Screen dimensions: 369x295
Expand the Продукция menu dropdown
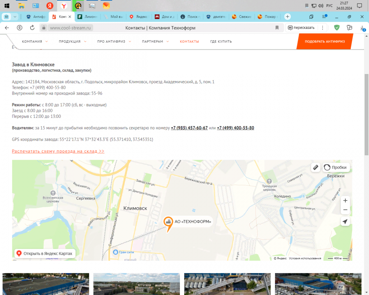coord(73,41)
